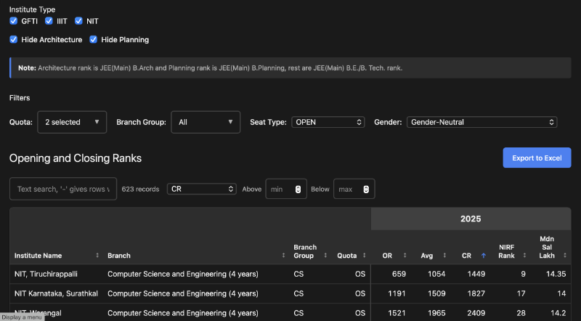Expand the Branch Group dropdown

pos(206,122)
